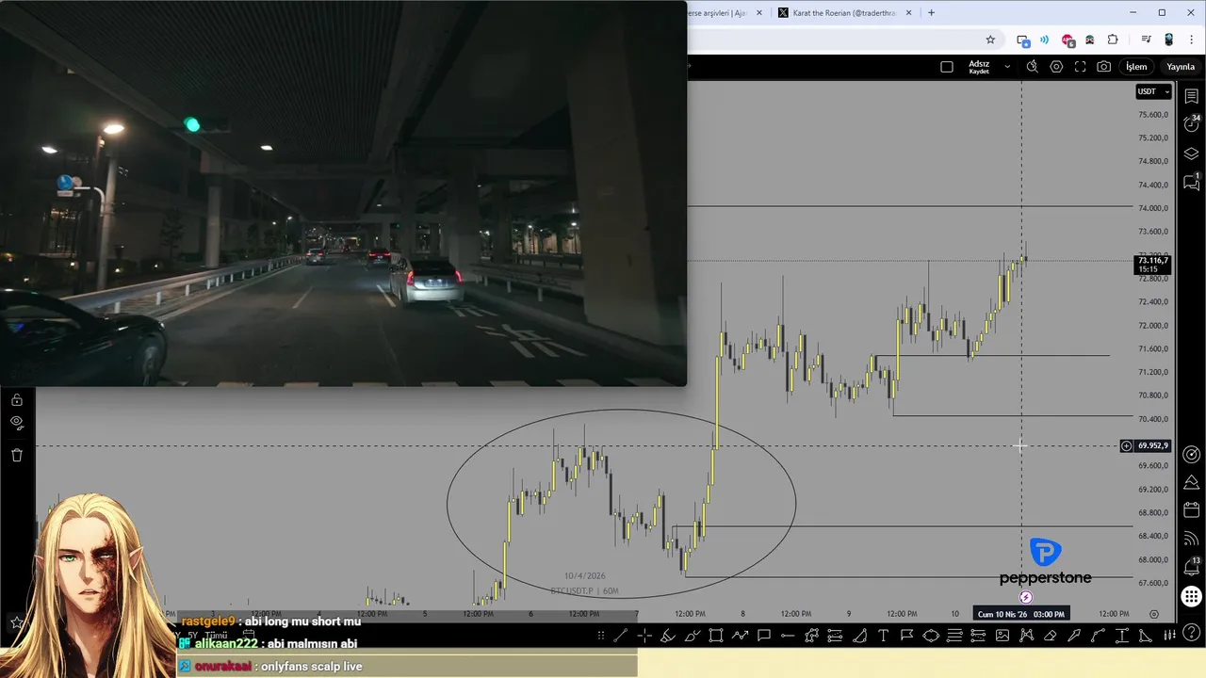The image size is (1206, 678).
Task: Open Chrome three-dot menu
Action: coord(1191,40)
